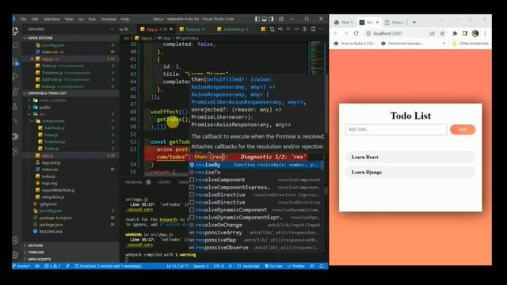This screenshot has width=507, height=285.
Task: Split the editor to the right
Action: pos(313,29)
